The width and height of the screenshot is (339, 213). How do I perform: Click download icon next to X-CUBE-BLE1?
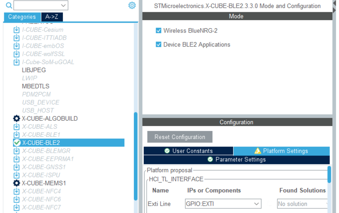16,135
